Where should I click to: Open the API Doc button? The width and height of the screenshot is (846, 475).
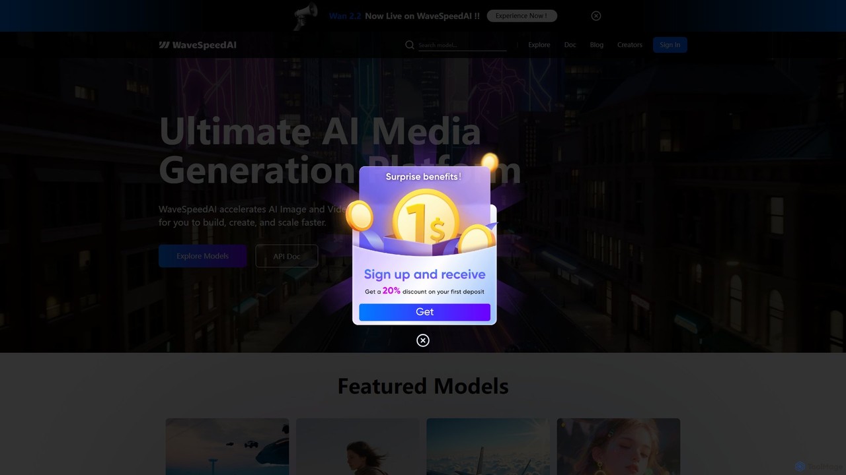(287, 256)
